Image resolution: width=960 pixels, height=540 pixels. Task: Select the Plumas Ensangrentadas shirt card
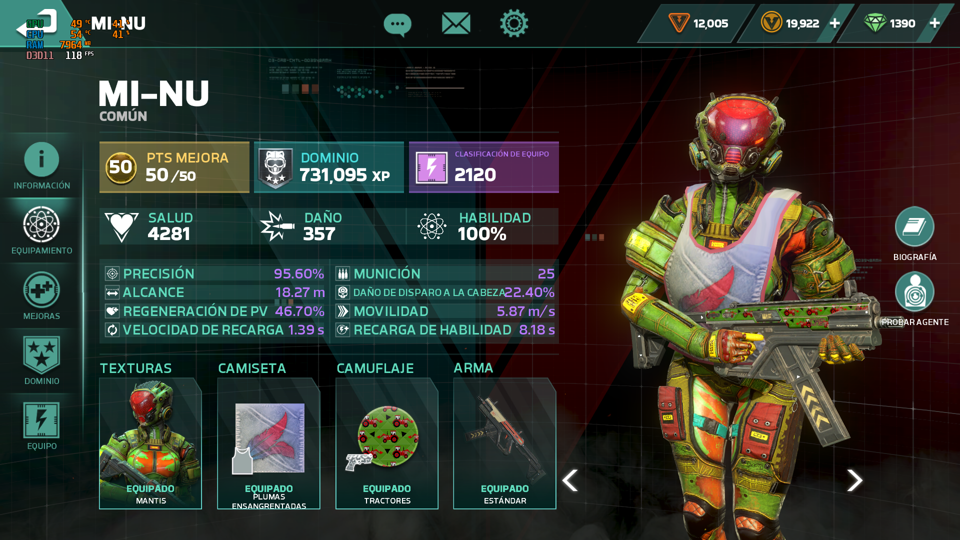point(268,443)
